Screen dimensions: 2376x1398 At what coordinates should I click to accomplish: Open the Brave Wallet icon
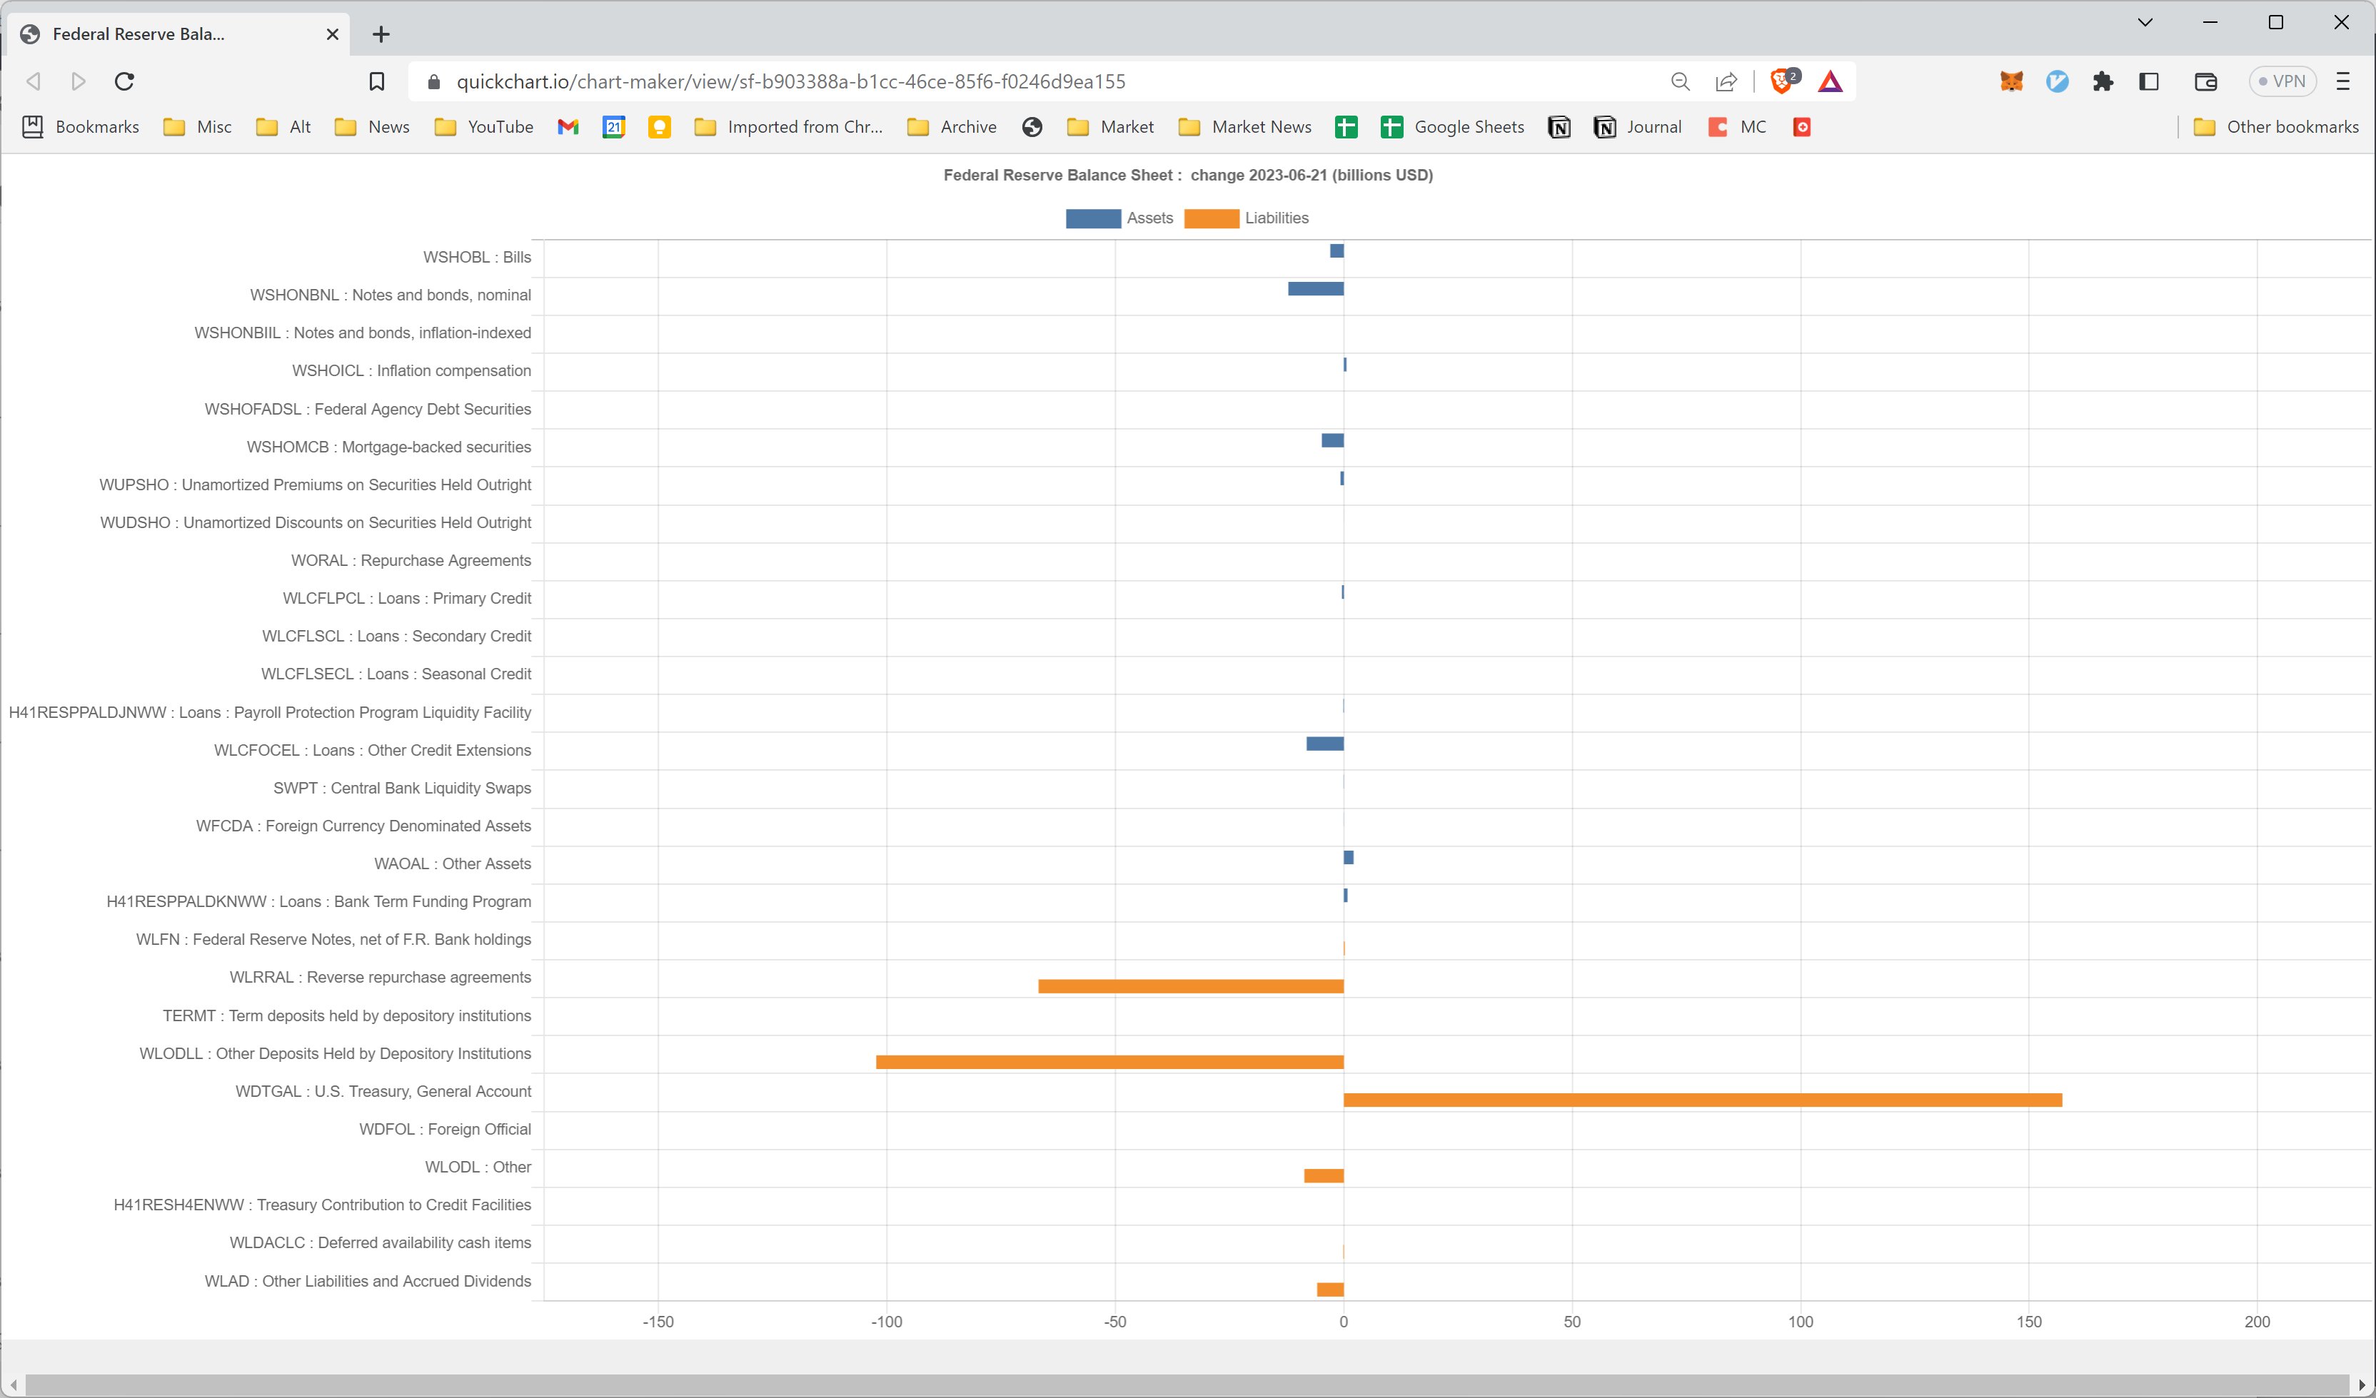pos(2205,81)
